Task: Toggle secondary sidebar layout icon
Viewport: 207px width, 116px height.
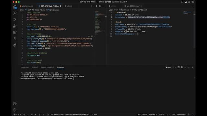Action: tap(189, 2)
